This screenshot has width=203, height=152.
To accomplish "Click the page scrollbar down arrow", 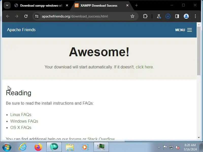I will (x=199, y=138).
